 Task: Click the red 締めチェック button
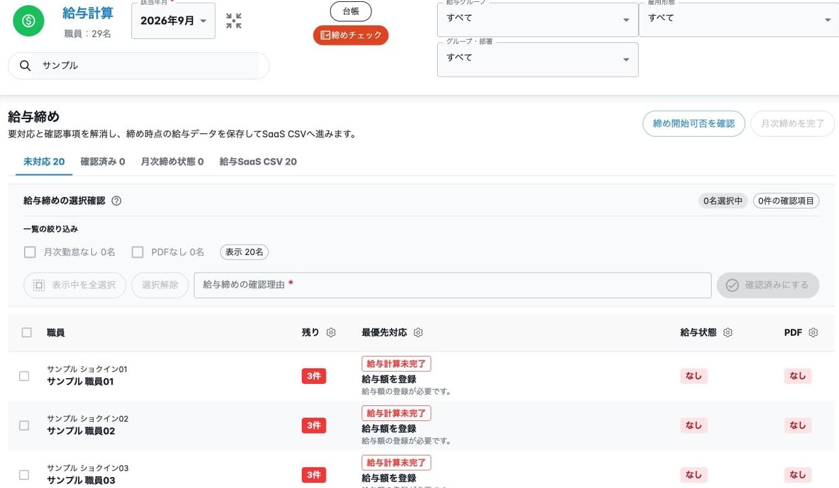tap(351, 35)
